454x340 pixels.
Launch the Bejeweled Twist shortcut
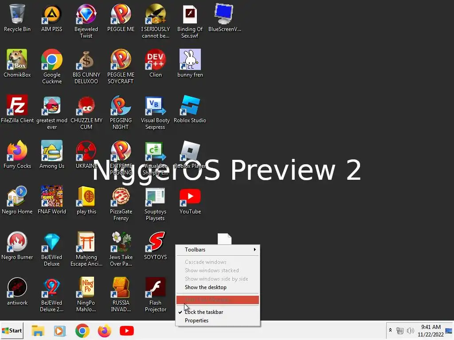pyautogui.click(x=86, y=21)
